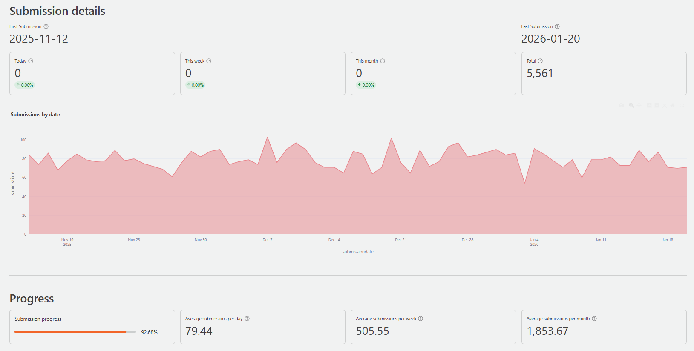
Task: Download the chart as PNG with the camera icon
Action: click(621, 105)
